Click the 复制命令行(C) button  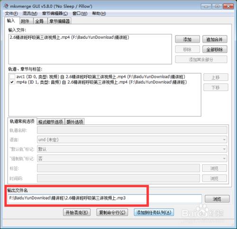click(x=112, y=212)
